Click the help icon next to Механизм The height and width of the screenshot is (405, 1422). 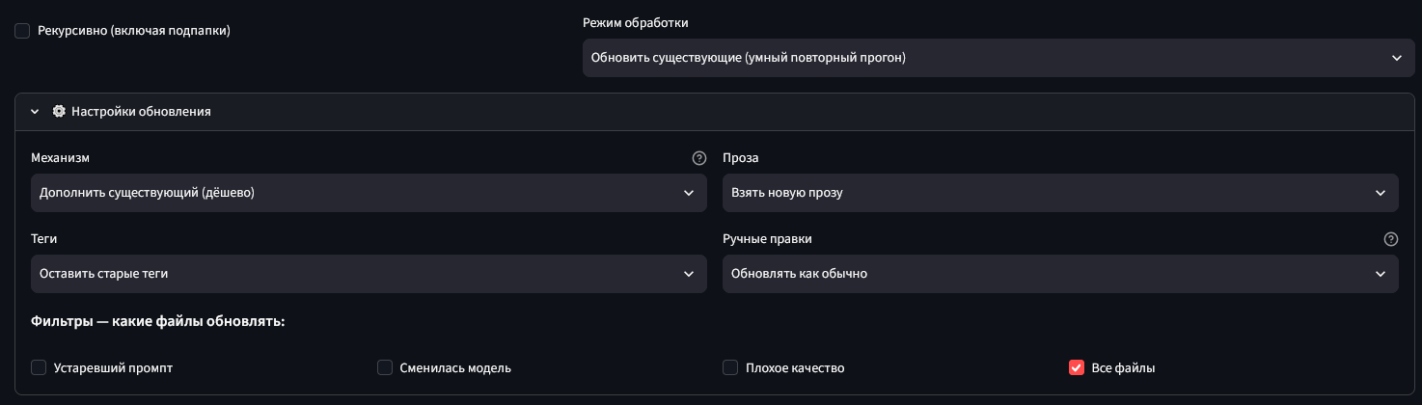699,158
